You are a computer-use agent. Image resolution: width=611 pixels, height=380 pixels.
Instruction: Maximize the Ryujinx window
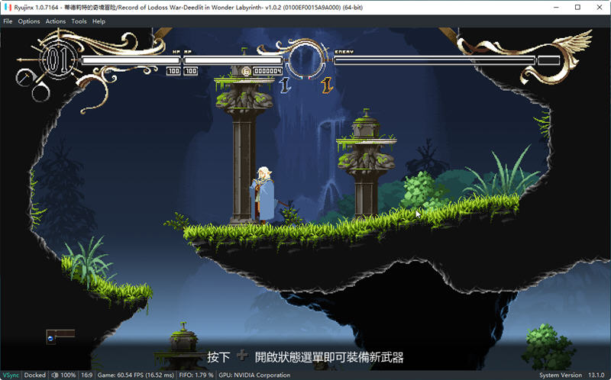[577, 7]
